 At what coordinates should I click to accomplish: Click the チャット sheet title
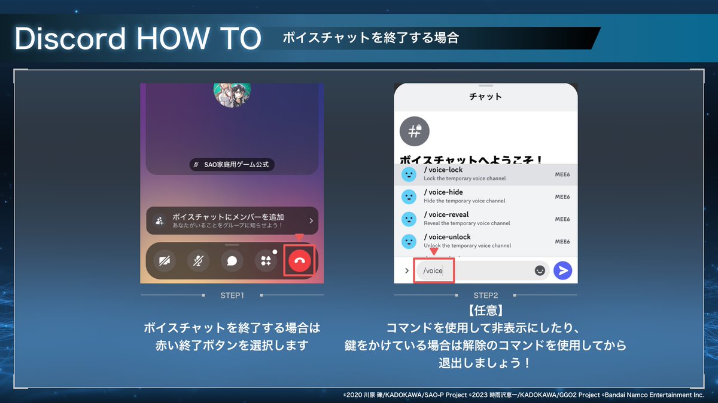[486, 96]
